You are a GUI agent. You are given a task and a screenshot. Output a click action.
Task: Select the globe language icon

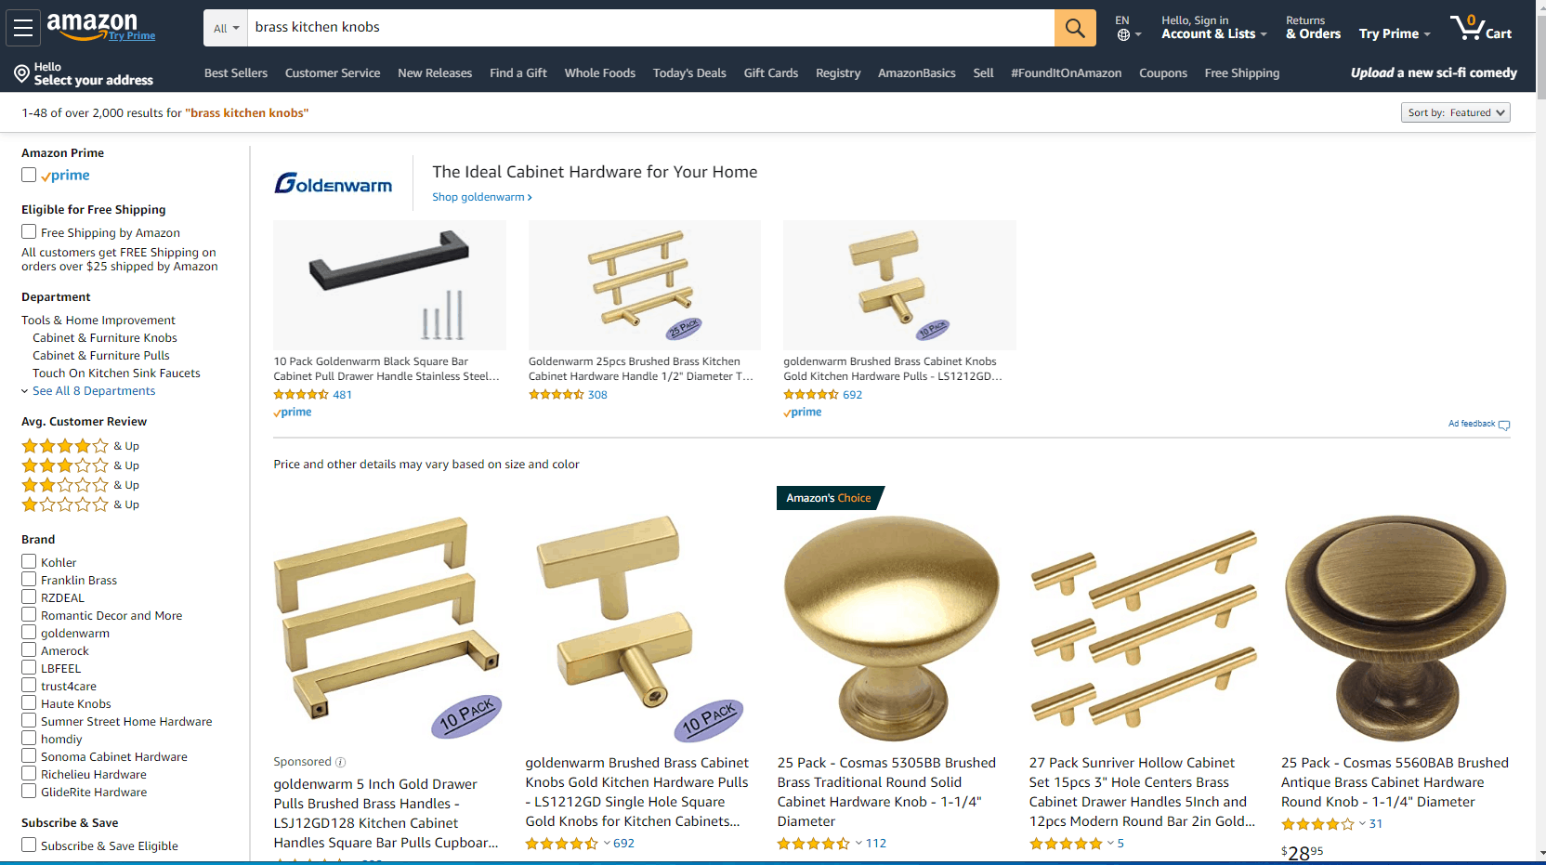point(1123,35)
